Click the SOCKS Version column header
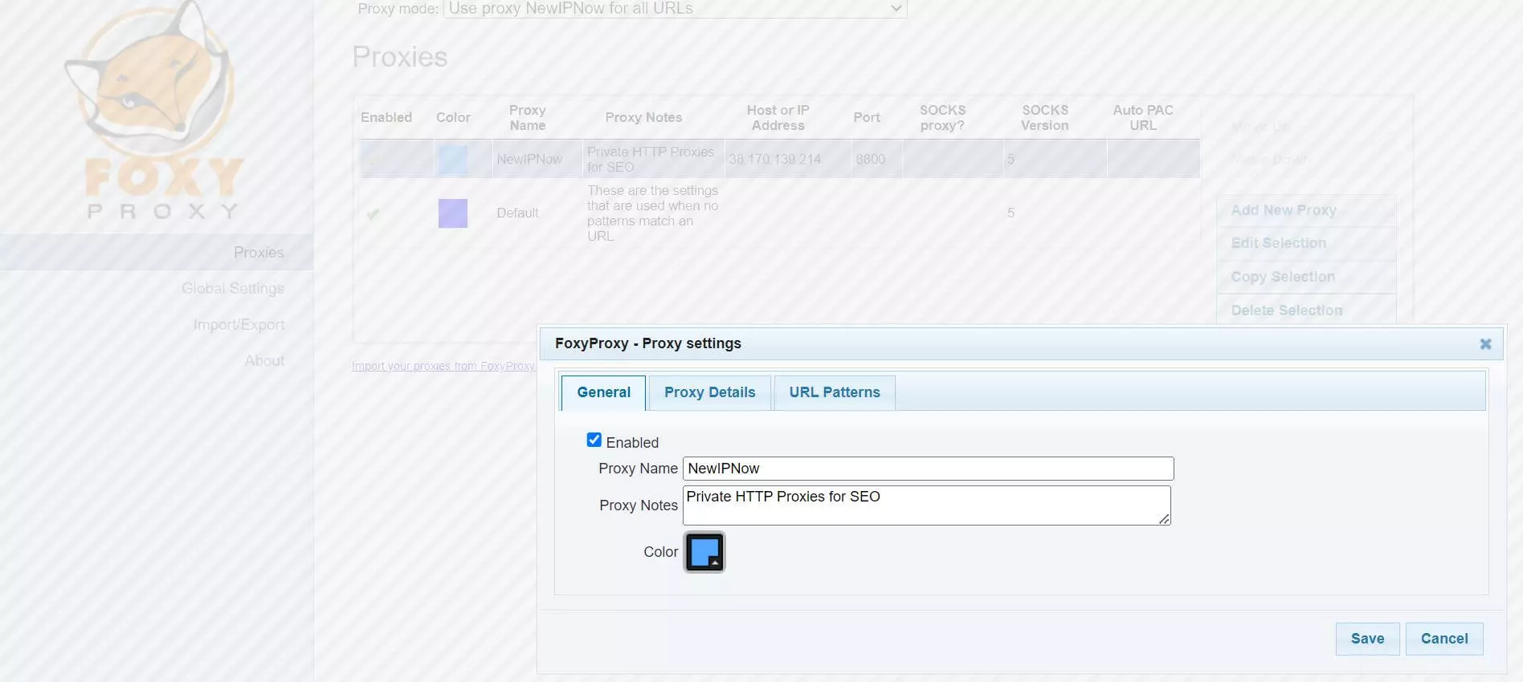 (1045, 117)
